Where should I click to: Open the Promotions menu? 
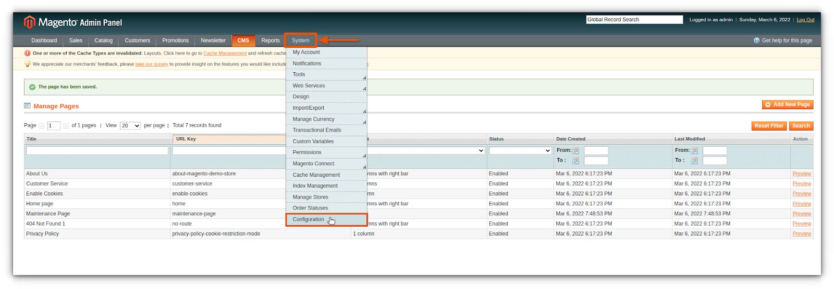(175, 41)
